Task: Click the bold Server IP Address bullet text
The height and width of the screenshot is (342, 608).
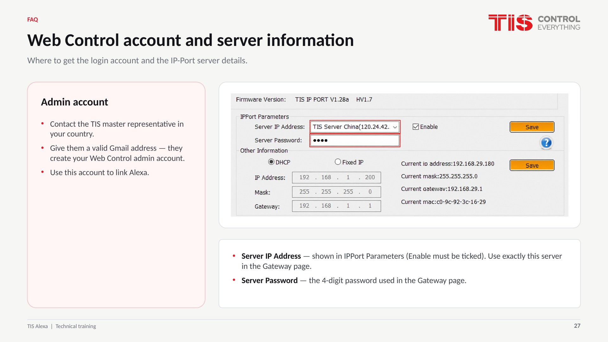Action: pos(271,256)
